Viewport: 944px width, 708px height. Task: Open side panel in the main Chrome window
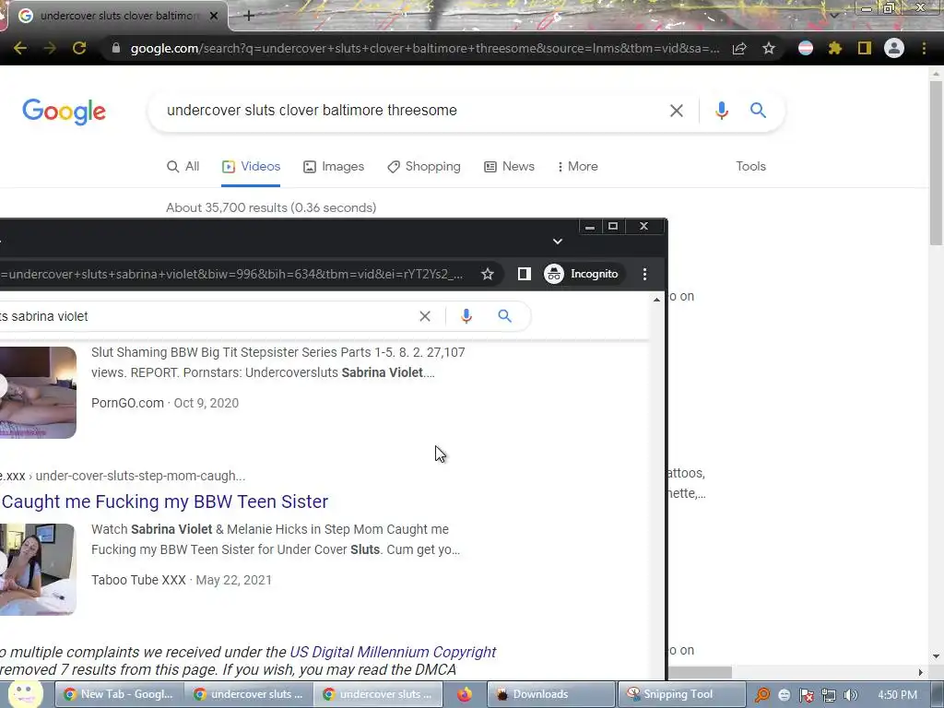click(865, 48)
